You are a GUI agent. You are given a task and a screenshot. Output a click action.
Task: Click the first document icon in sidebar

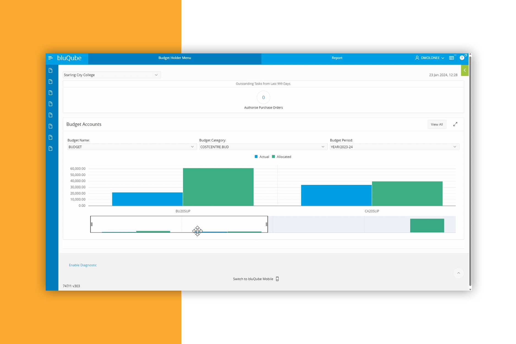pyautogui.click(x=51, y=70)
